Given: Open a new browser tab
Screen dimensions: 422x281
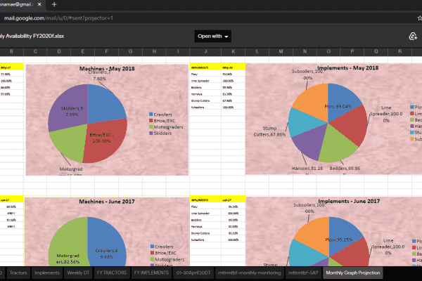Looking at the screenshot, I should pos(54,4).
